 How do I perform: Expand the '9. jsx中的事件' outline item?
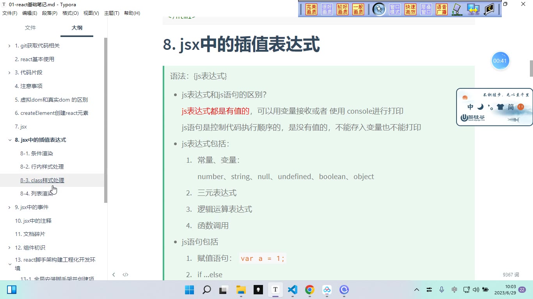9,208
